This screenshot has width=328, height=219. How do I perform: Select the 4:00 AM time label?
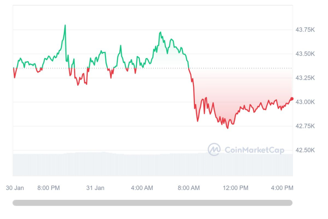pyautogui.click(x=142, y=188)
